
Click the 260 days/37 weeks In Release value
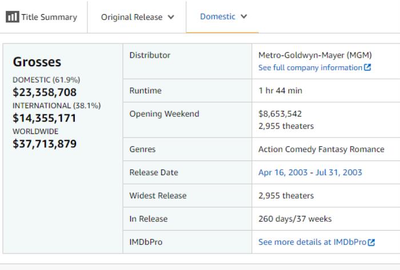295,219
